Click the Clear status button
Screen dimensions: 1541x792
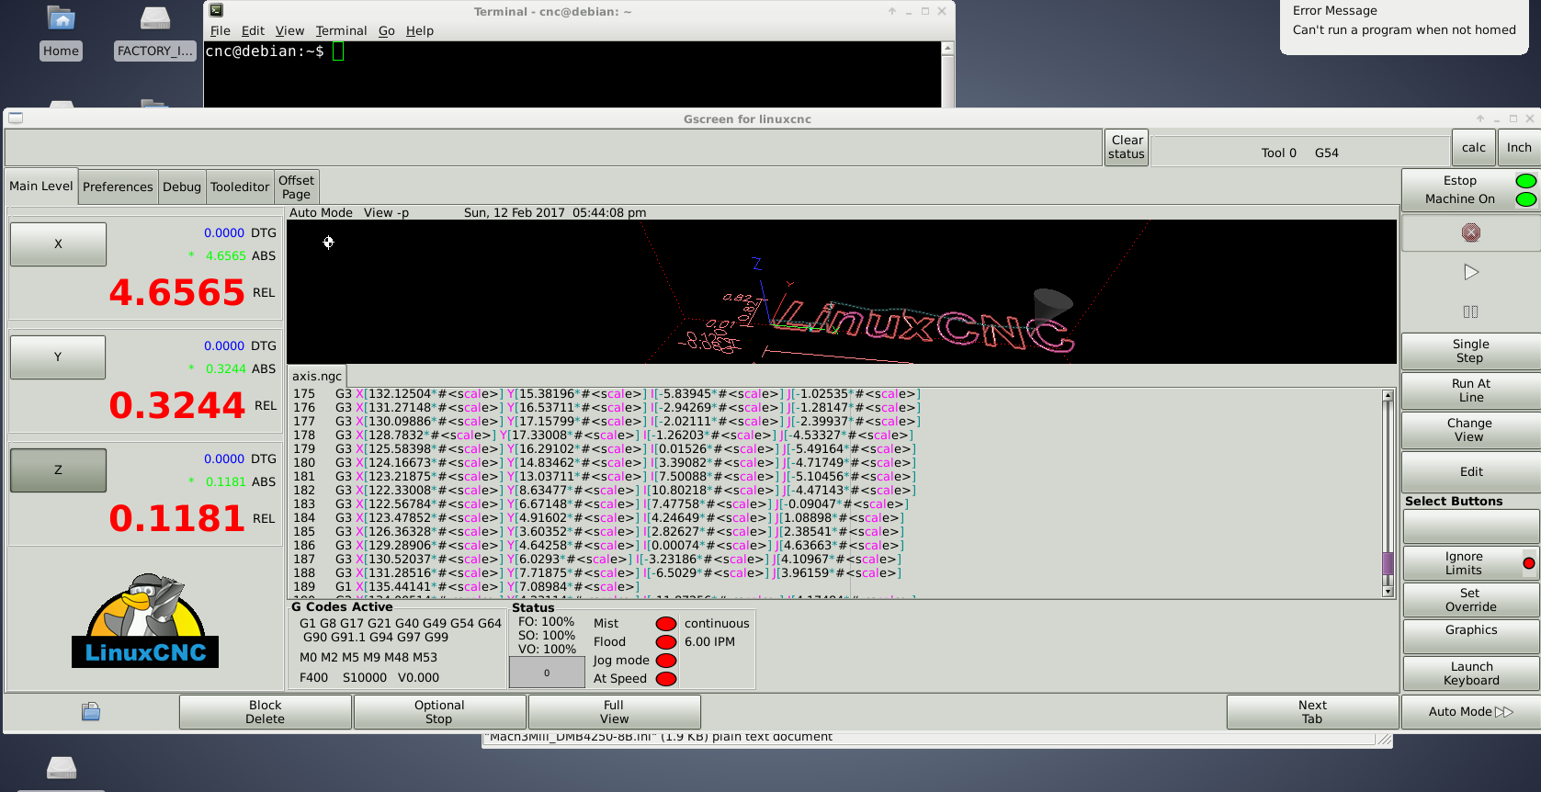(x=1127, y=147)
